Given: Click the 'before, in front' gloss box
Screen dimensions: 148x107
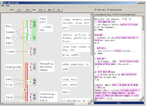Looking at the screenshot, I should 76,38.
